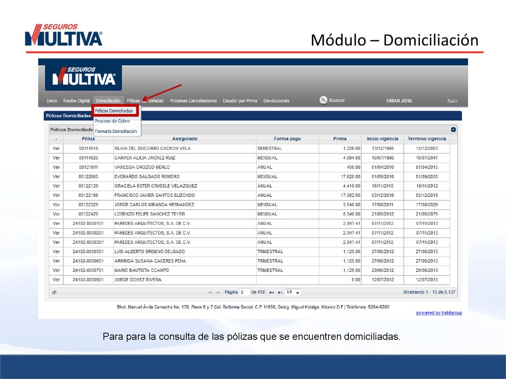Select CARMEN ALICIA JIMENEZ RUIZ cell
The width and height of the screenshot is (506, 379).
point(185,157)
